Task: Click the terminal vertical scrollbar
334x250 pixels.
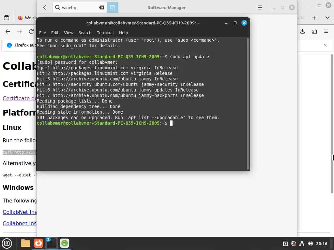Action: click(248, 104)
